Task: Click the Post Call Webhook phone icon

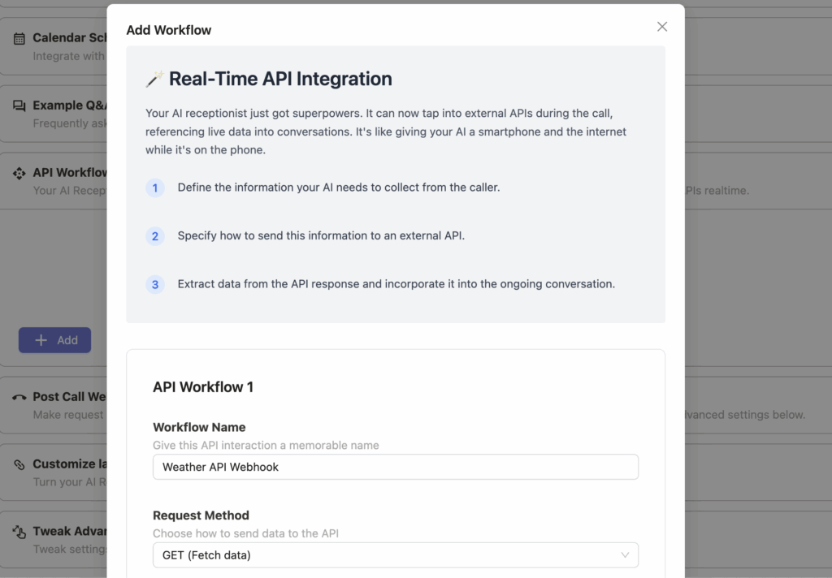Action: [19, 397]
